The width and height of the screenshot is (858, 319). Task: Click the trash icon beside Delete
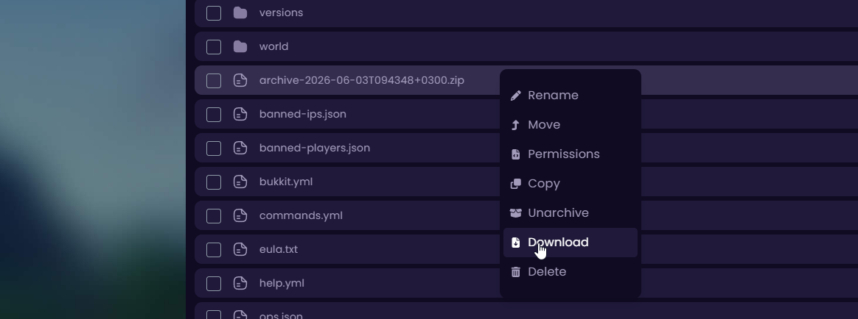pyautogui.click(x=515, y=272)
